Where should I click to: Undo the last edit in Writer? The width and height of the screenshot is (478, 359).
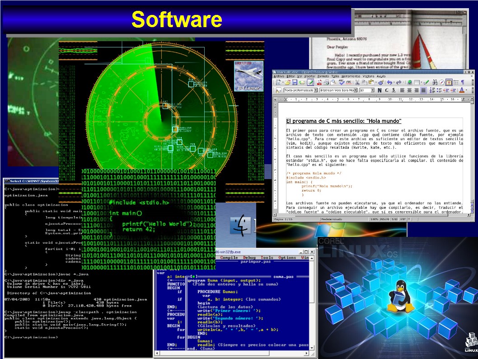pos(390,83)
